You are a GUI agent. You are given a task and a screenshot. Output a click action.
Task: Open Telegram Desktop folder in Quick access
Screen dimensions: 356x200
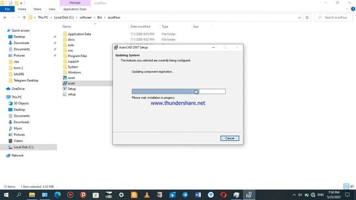[26, 81]
